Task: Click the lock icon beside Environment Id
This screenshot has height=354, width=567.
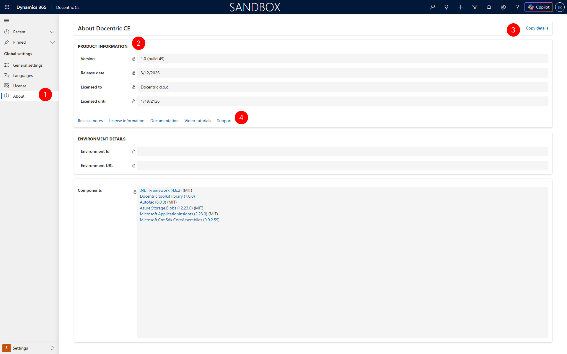Action: [134, 151]
